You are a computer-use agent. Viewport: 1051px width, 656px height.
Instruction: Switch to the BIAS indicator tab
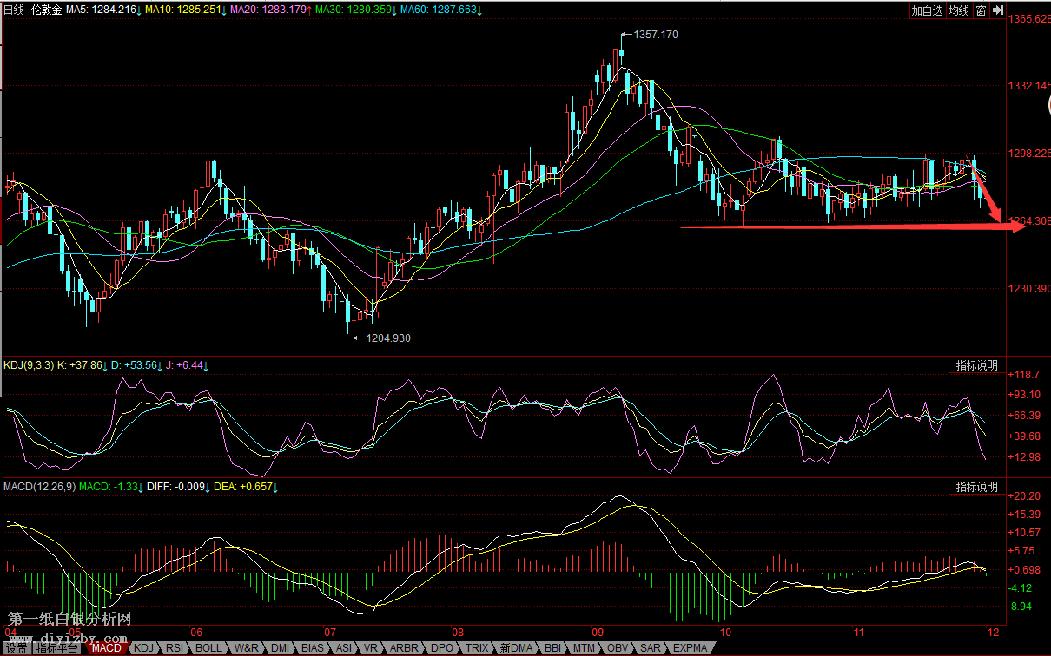[313, 648]
